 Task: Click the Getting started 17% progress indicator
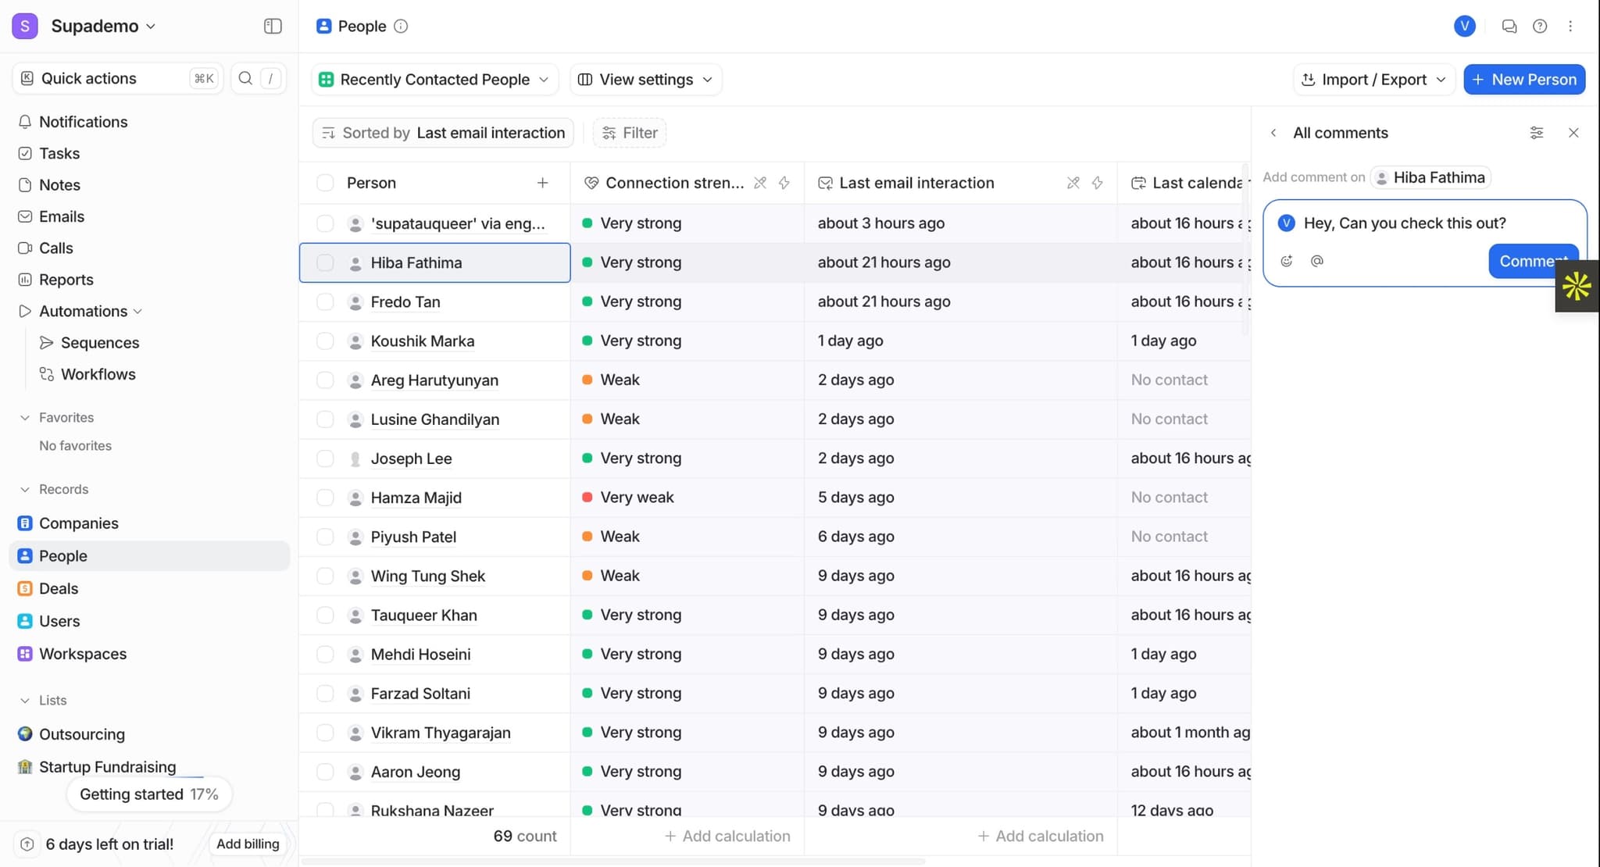point(148,794)
